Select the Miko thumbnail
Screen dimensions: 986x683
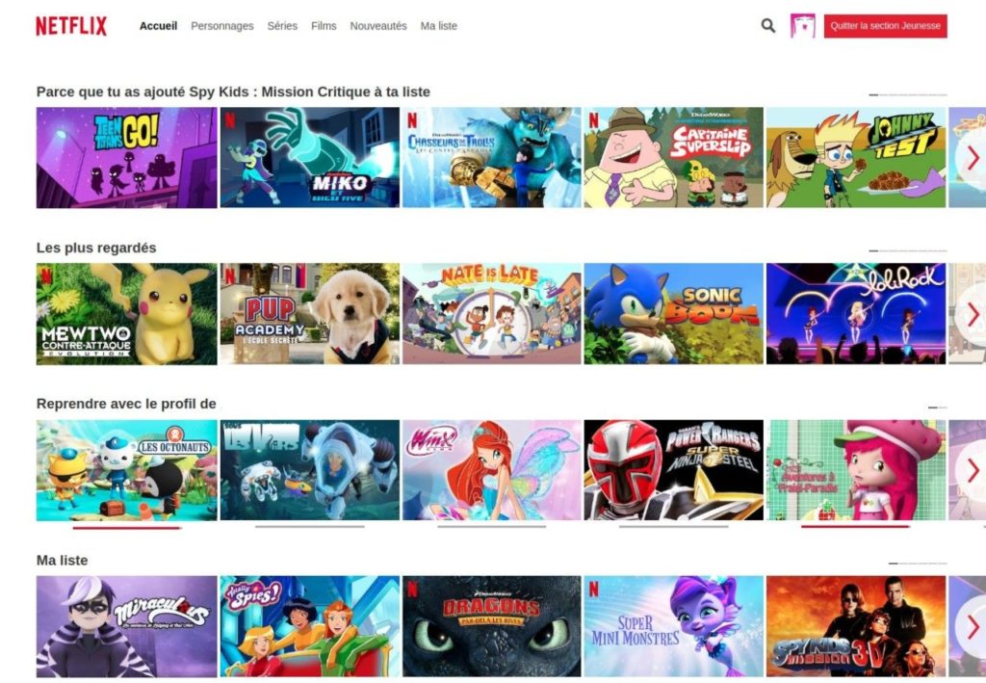[309, 157]
